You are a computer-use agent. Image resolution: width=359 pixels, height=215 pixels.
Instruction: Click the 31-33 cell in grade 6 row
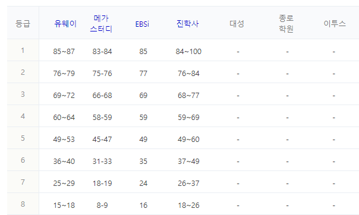pyautogui.click(x=102, y=162)
